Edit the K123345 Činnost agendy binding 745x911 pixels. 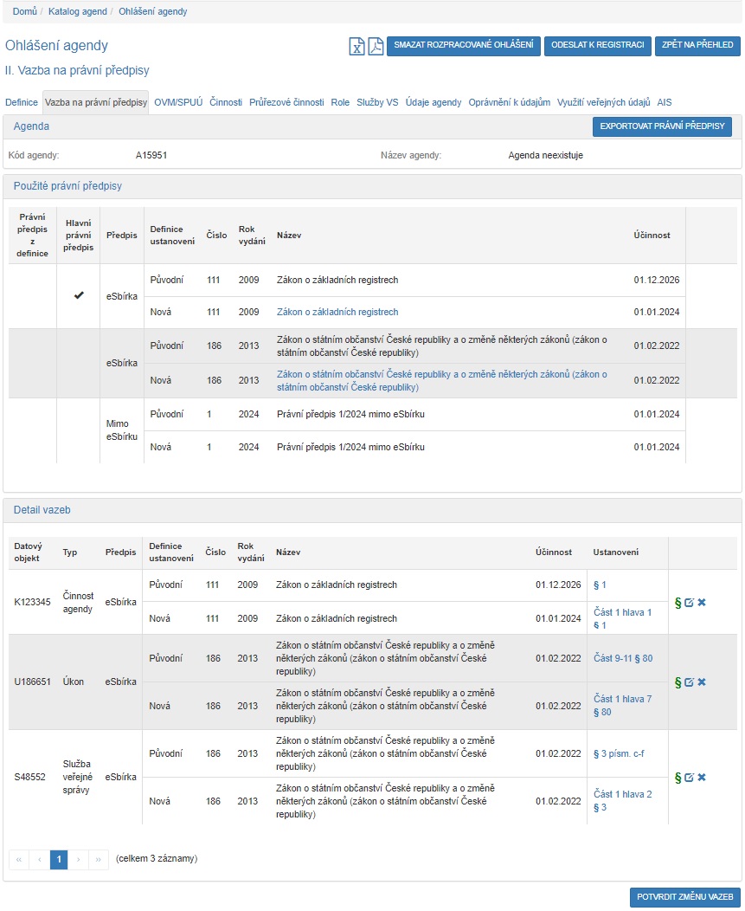coord(690,602)
